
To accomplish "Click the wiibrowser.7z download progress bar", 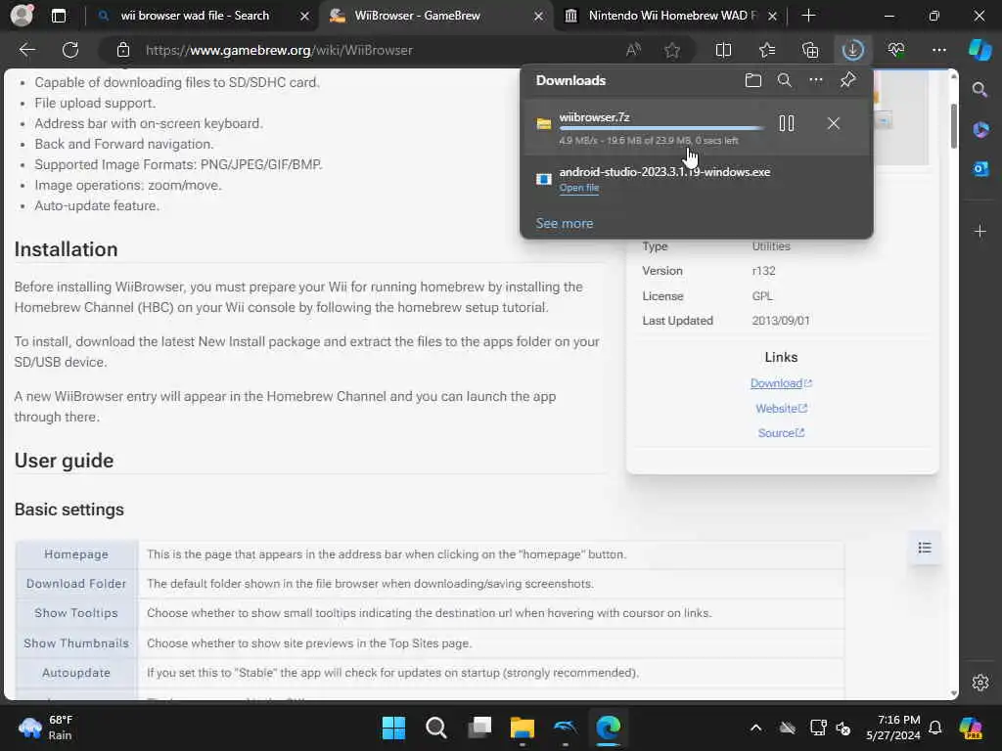I will click(x=660, y=128).
